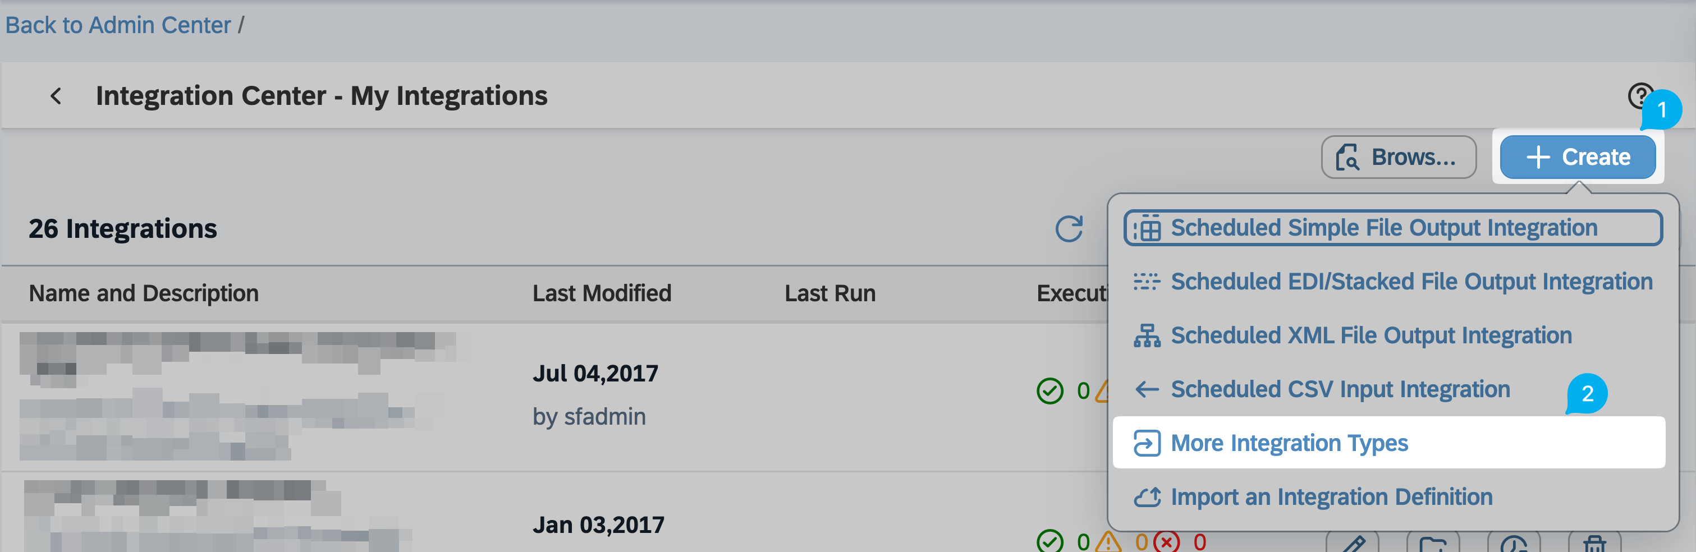Select Import an Integration Definition
Image resolution: width=1696 pixels, height=552 pixels.
[x=1331, y=498]
